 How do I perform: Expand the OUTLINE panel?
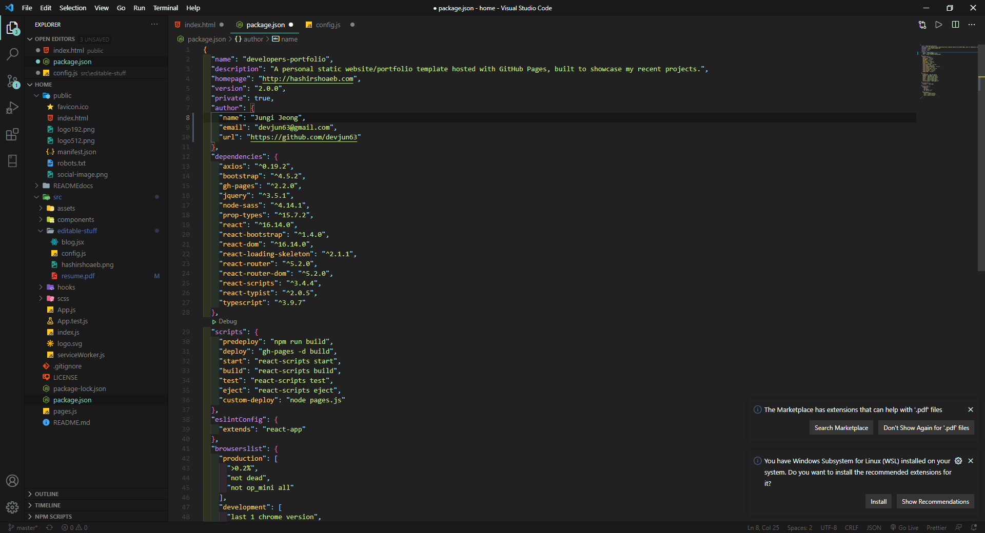pyautogui.click(x=96, y=494)
